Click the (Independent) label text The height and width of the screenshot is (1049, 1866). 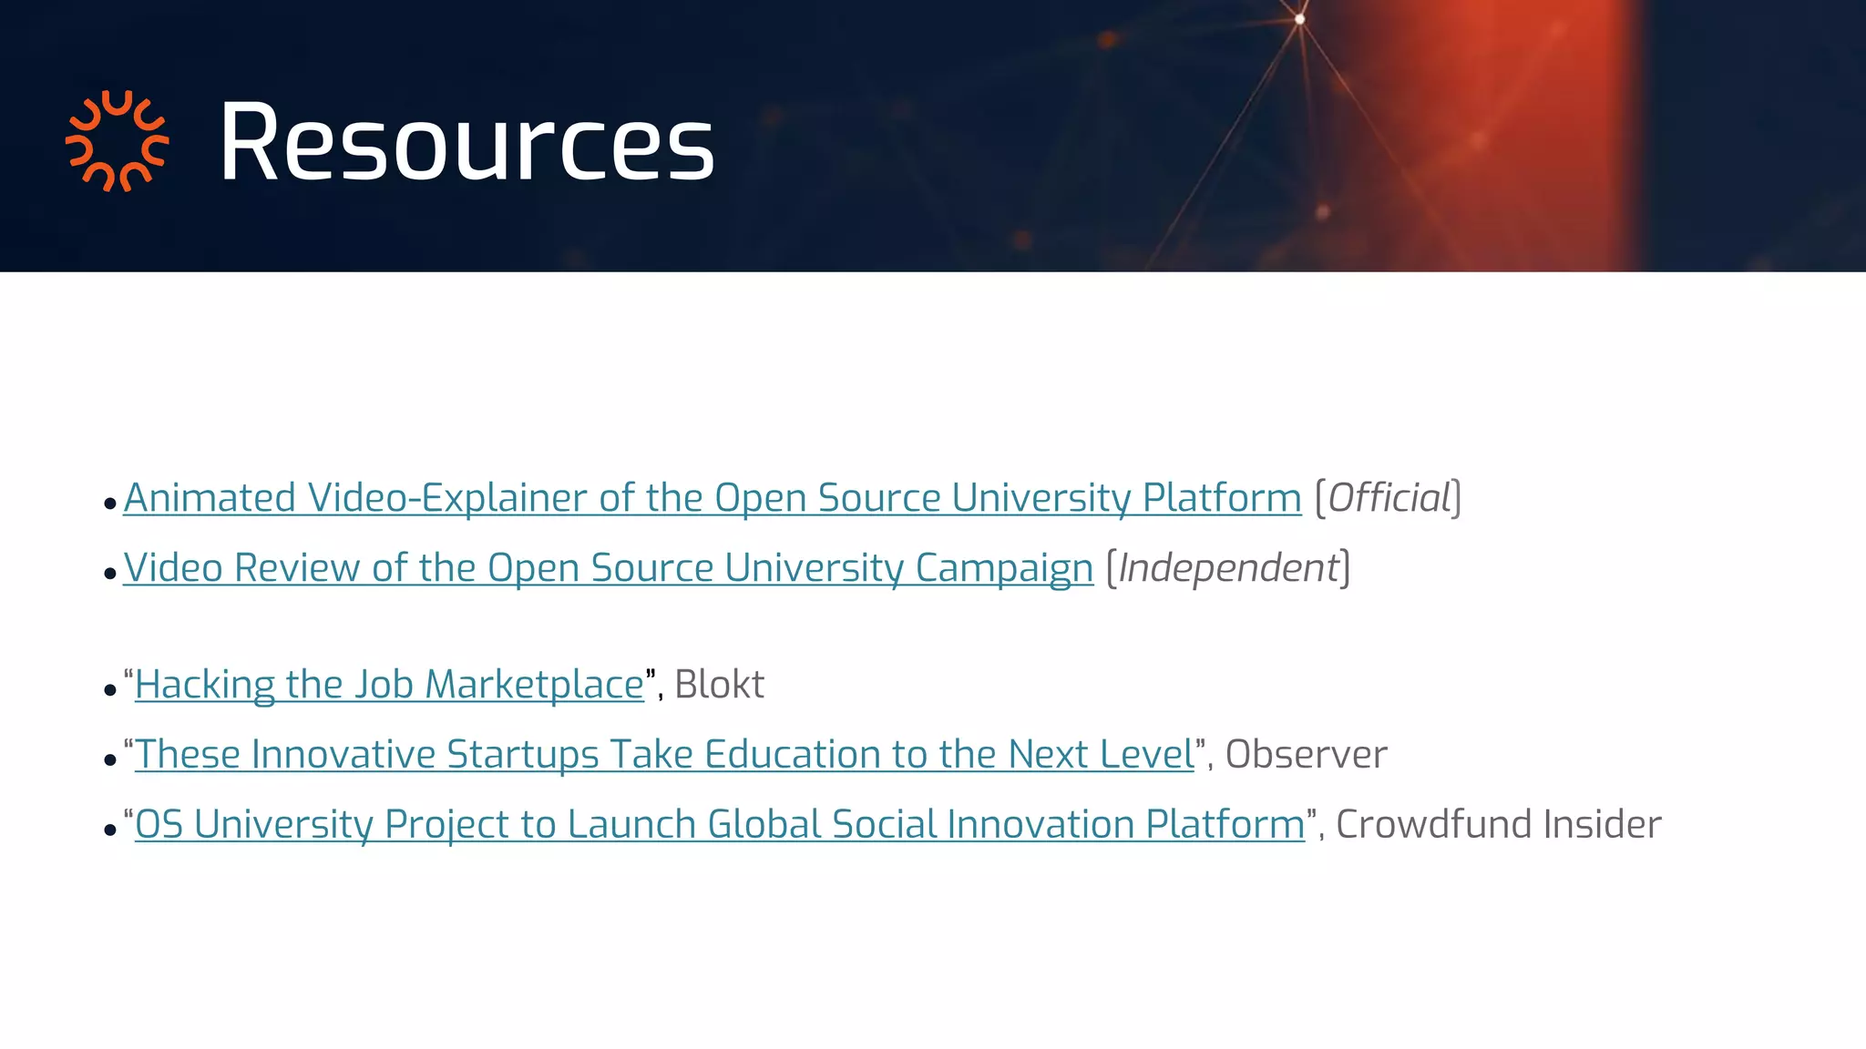coord(1228,568)
